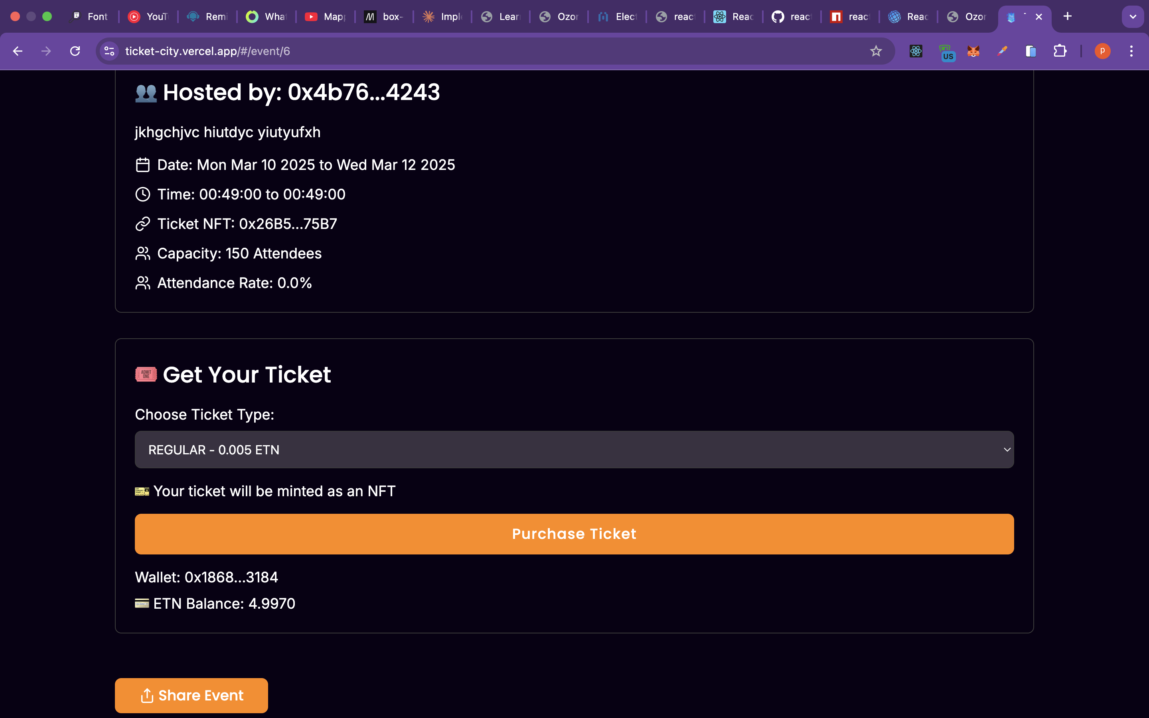This screenshot has height=718, width=1149.
Task: Switch to the Font tab
Action: pos(90,17)
